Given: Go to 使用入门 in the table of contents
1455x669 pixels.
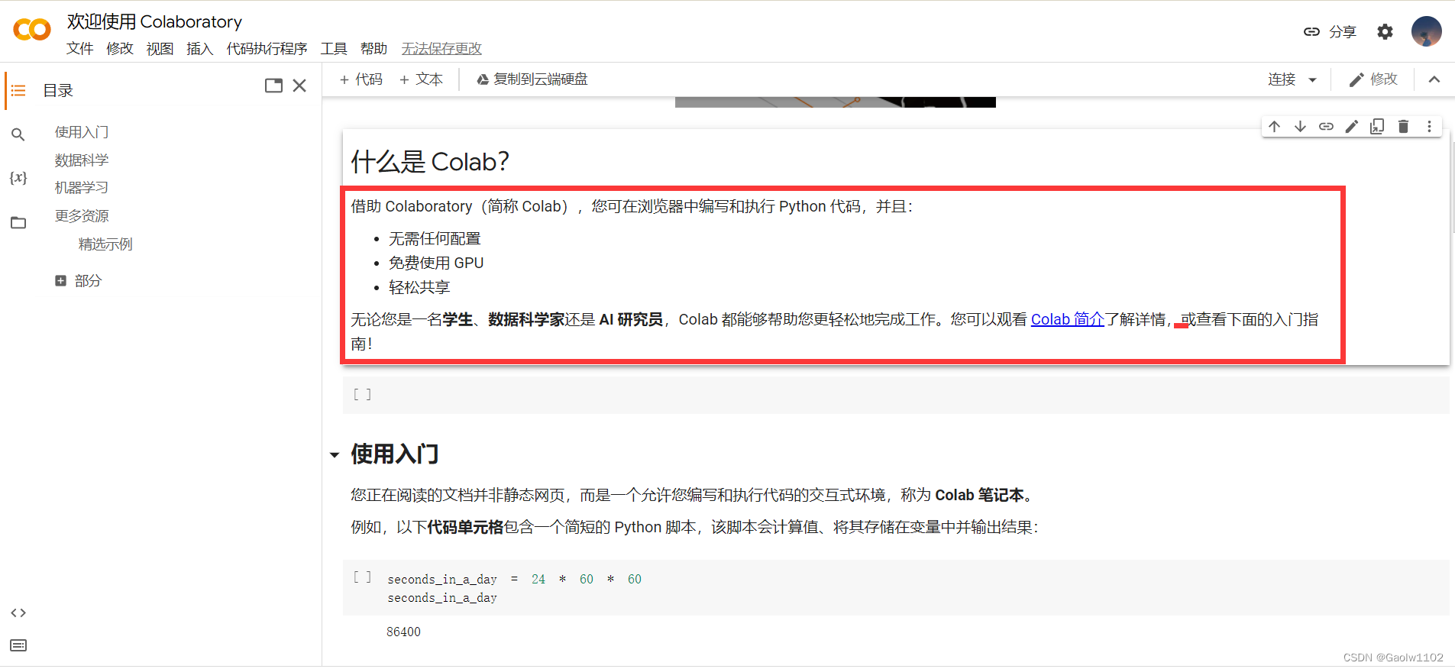Looking at the screenshot, I should click(82, 132).
